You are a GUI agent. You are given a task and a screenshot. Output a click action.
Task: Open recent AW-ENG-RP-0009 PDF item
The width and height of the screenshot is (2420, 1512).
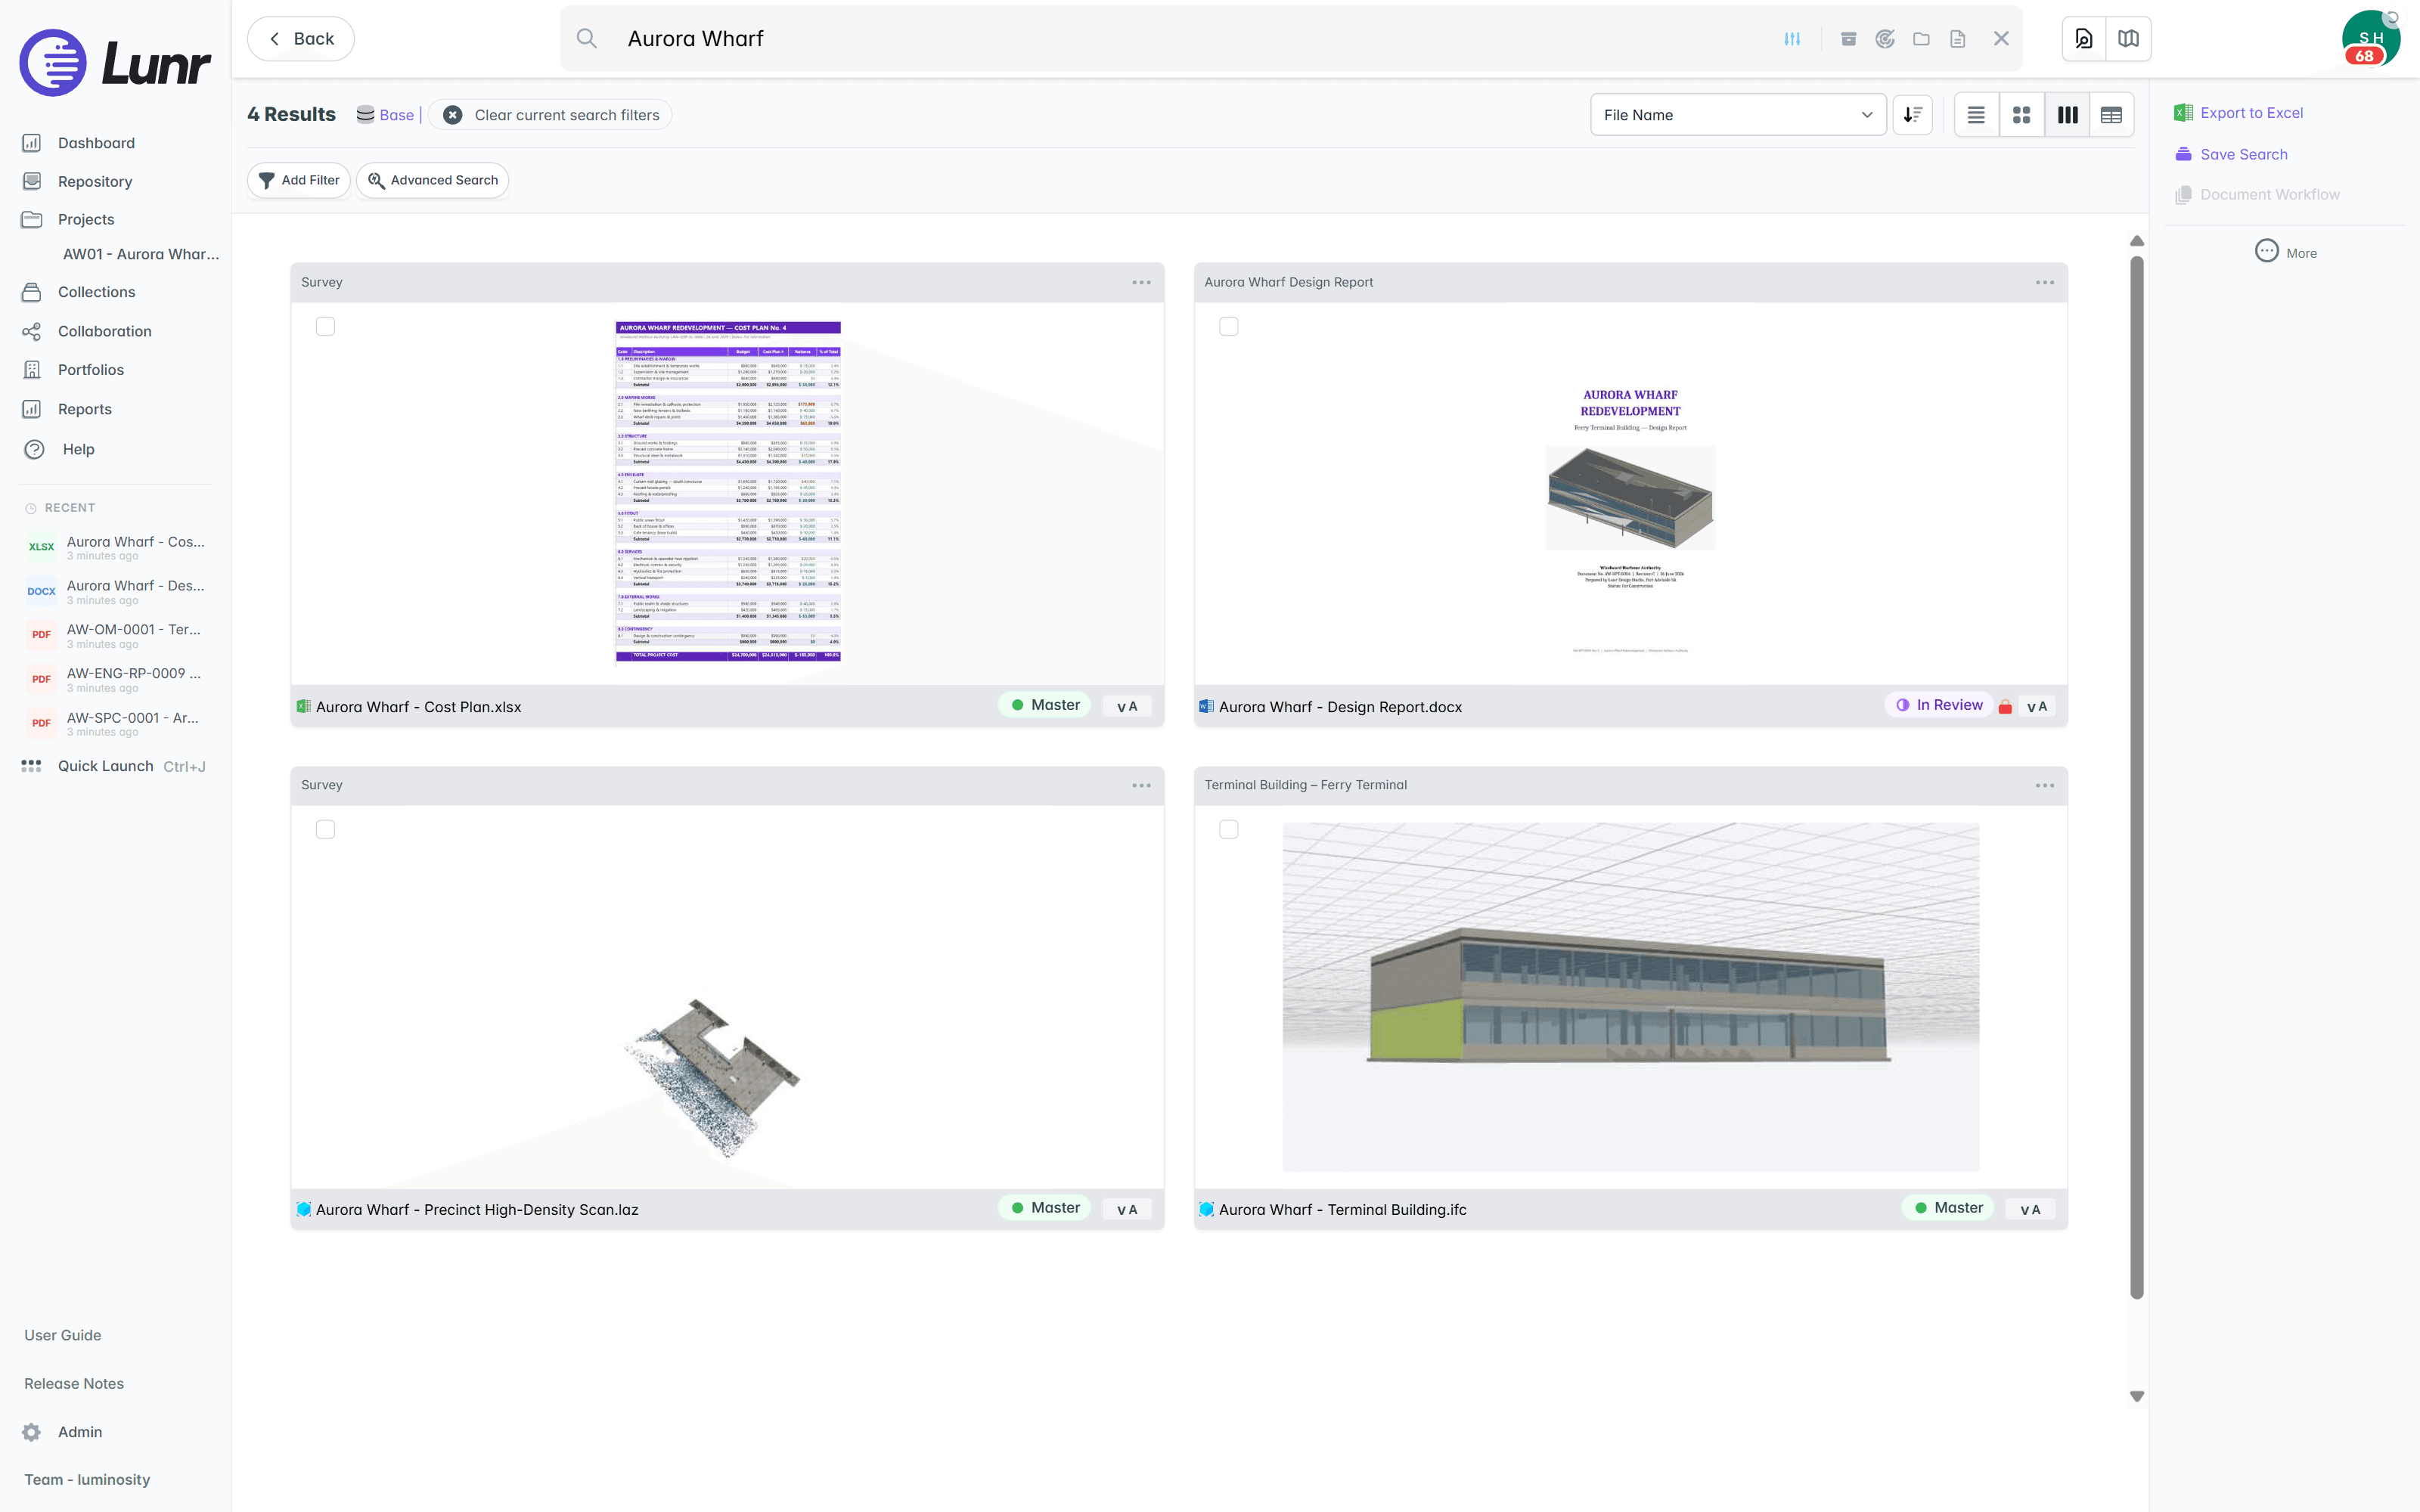coord(115,679)
